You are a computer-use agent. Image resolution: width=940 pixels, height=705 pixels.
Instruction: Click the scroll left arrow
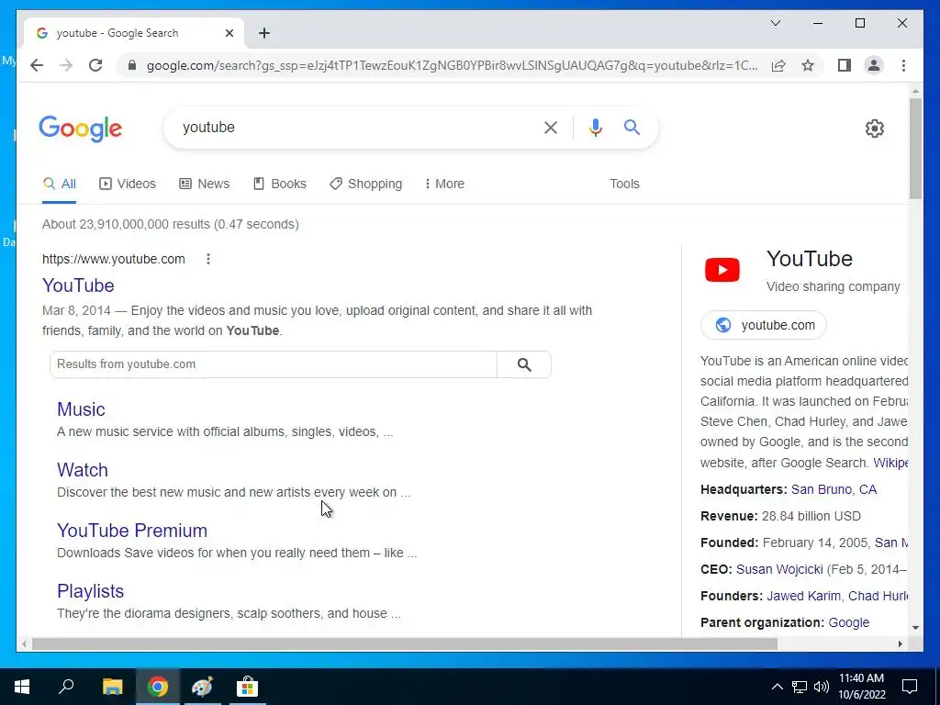[x=24, y=644]
